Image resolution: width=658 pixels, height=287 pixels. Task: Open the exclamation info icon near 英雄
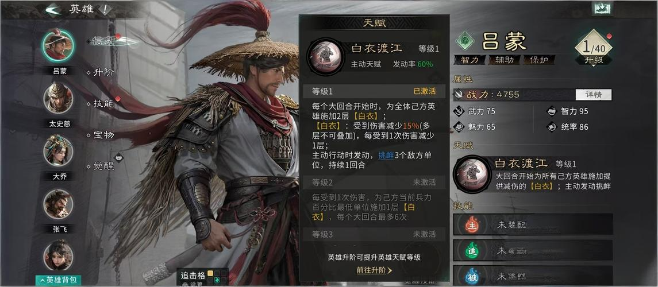pyautogui.click(x=104, y=10)
